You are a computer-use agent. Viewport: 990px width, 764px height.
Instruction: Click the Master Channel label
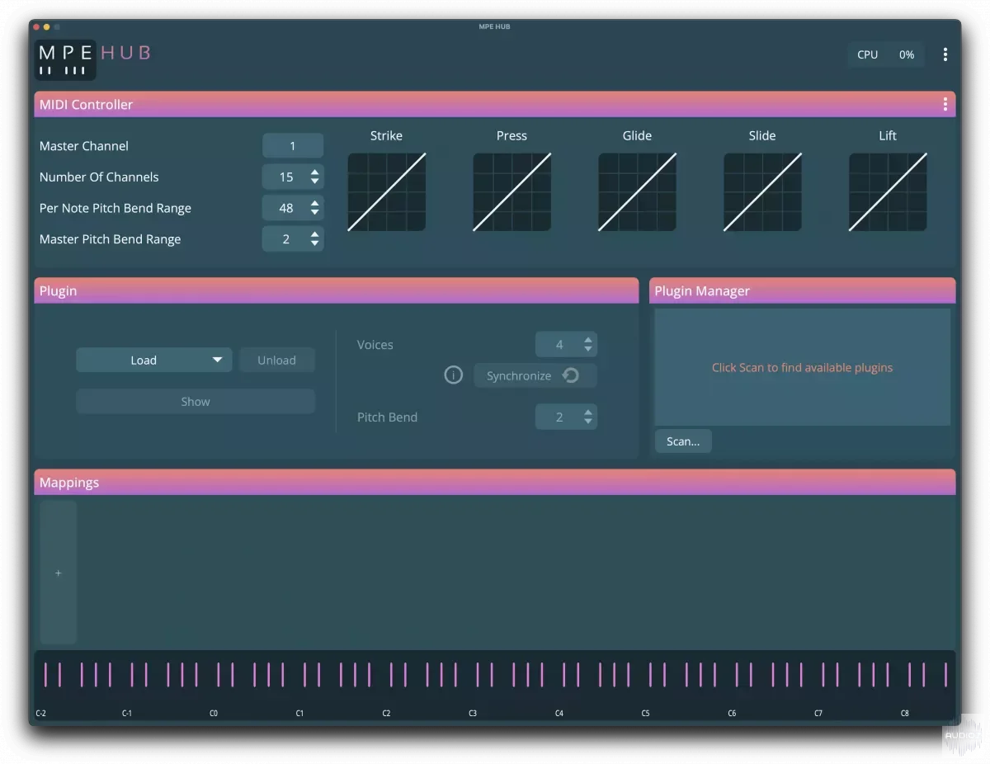point(84,146)
